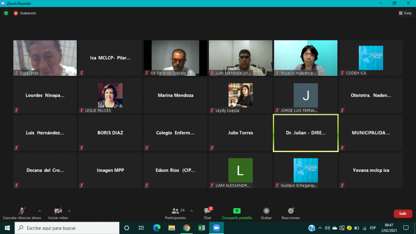Open the Vista layout menu

[x=405, y=13]
